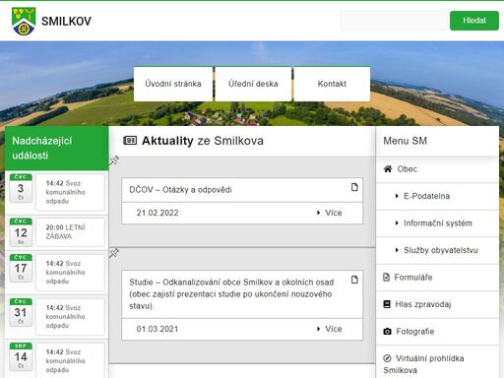Expand the Informační systém arrow
This screenshot has width=504, height=378.
(397, 223)
